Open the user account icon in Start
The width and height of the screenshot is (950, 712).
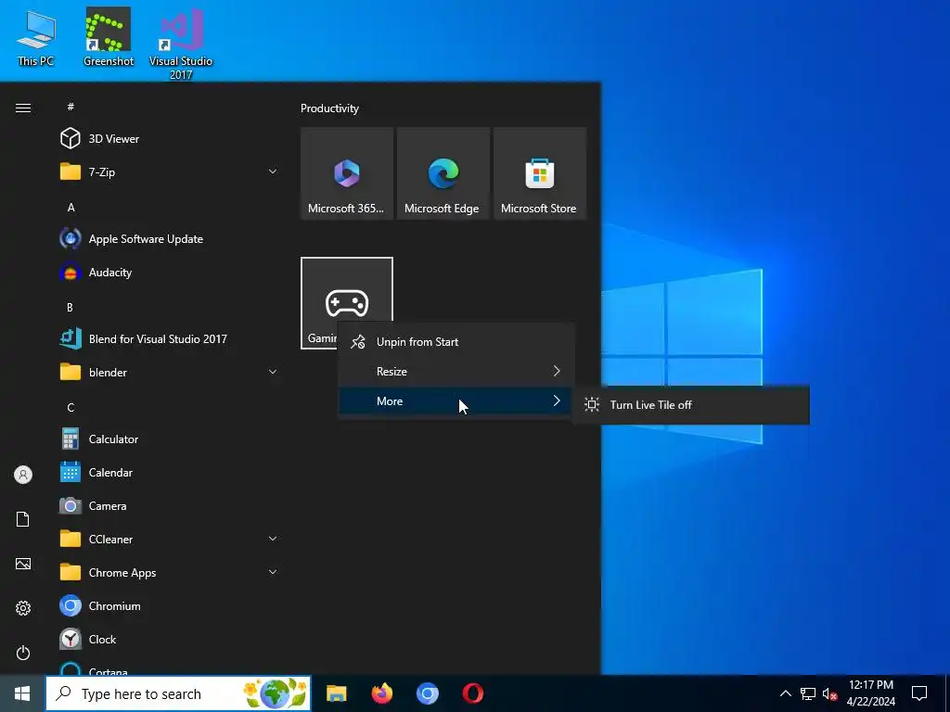[23, 475]
